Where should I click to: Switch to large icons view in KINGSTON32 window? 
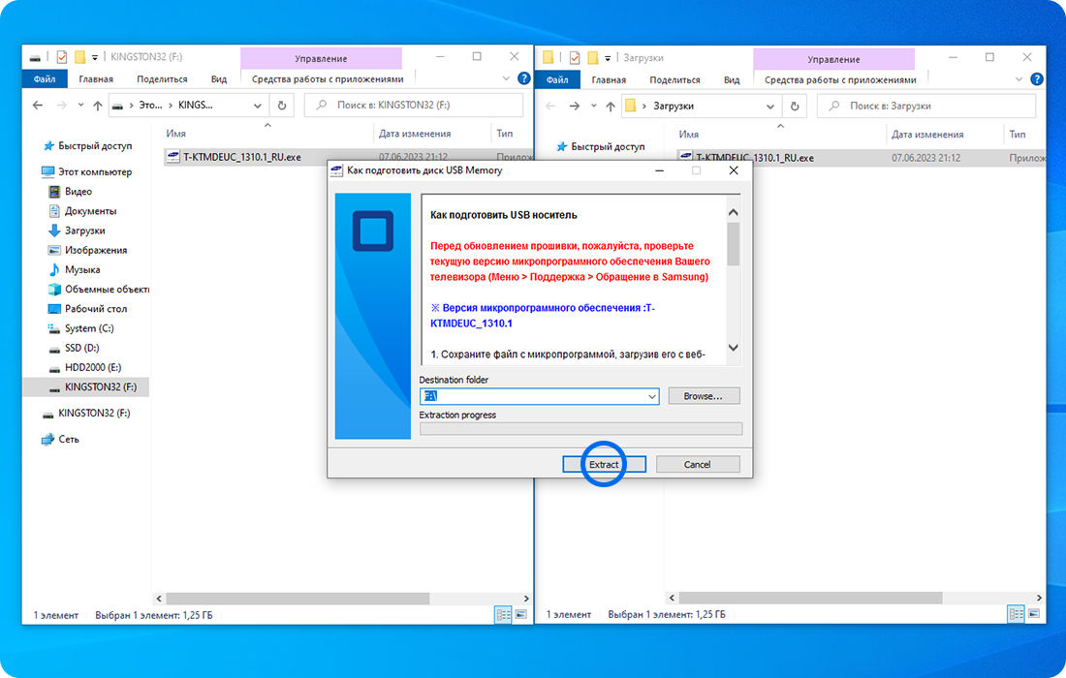[x=520, y=615]
